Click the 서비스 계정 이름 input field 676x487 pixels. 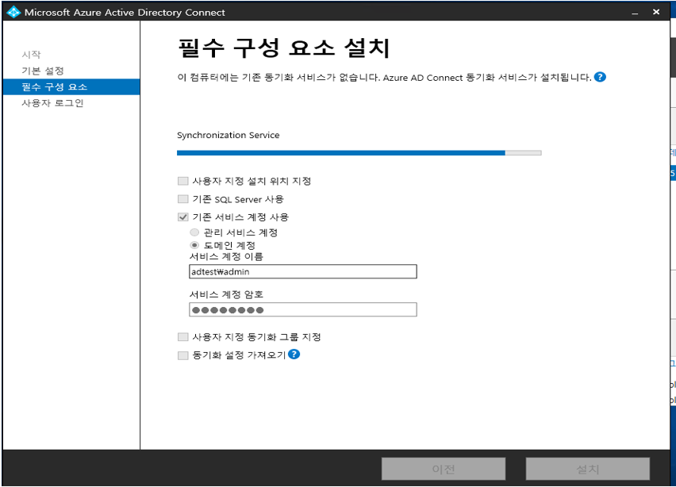(x=302, y=271)
